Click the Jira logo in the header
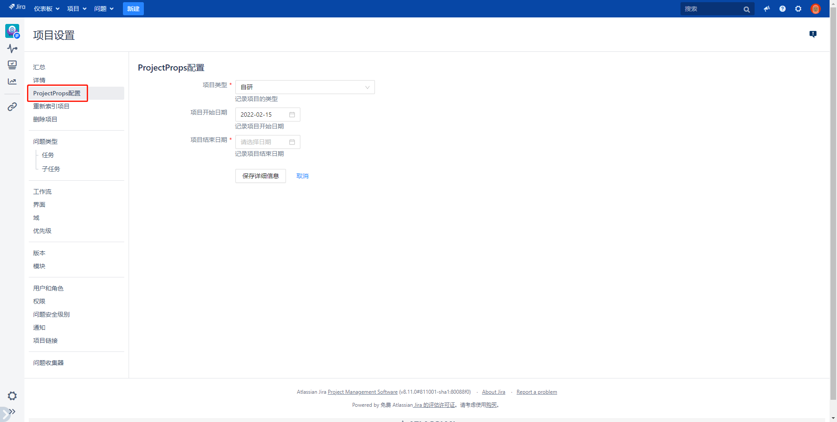This screenshot has height=422, width=837. 17,7
